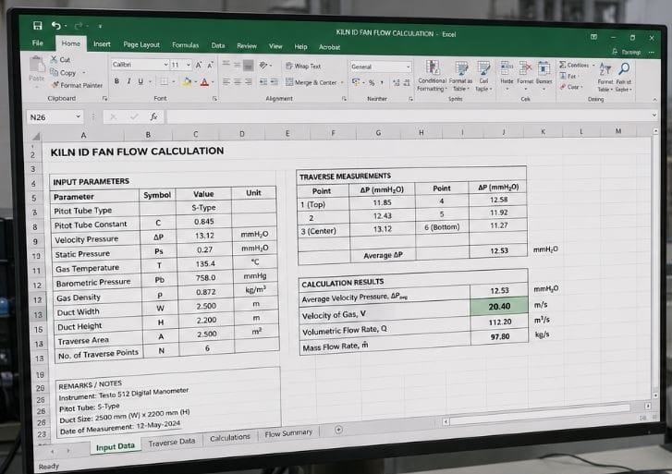Switch to the Insert ribbon tab
This screenshot has width=672, height=474.
click(x=102, y=43)
